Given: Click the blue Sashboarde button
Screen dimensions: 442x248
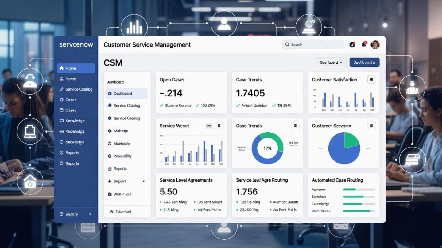Looking at the screenshot, I should click(x=364, y=62).
